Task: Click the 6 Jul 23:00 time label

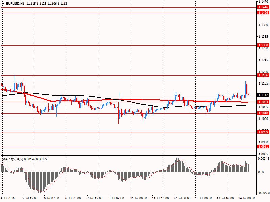Action: [x=74, y=199]
